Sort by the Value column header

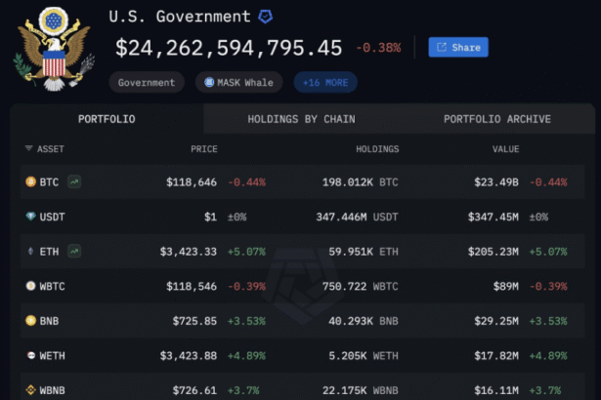[505, 149]
